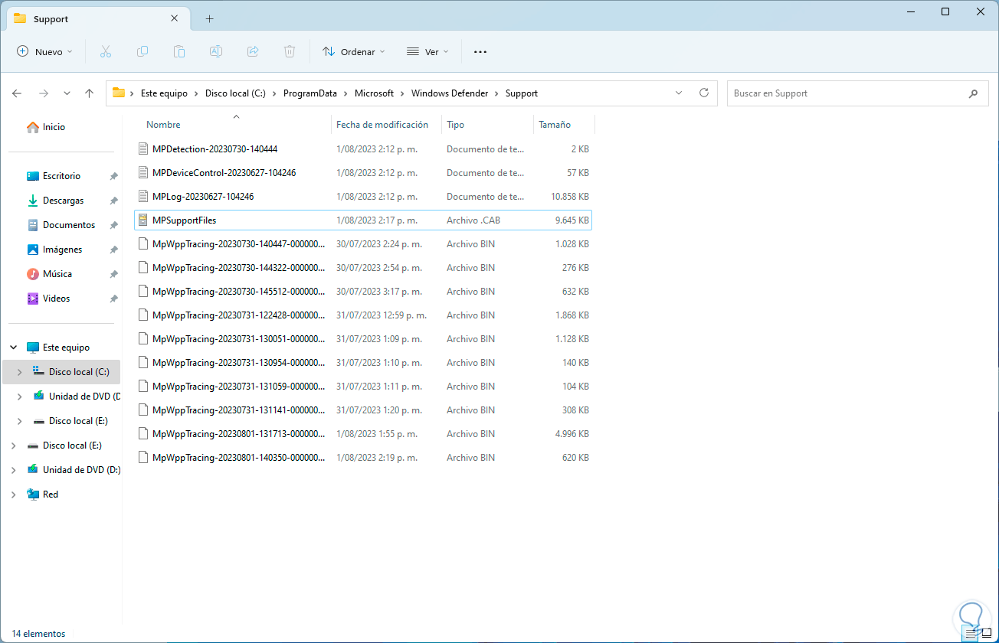999x643 pixels.
Task: Switch to large icons view in status bar
Action: [x=987, y=633]
